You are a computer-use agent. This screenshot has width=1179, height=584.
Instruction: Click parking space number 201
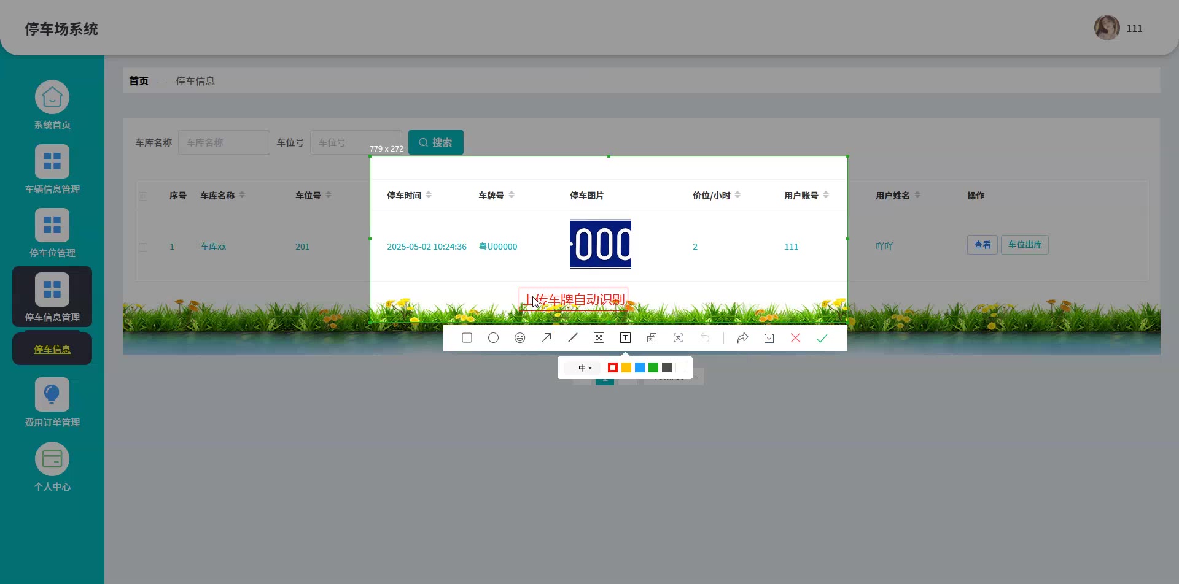(x=302, y=247)
